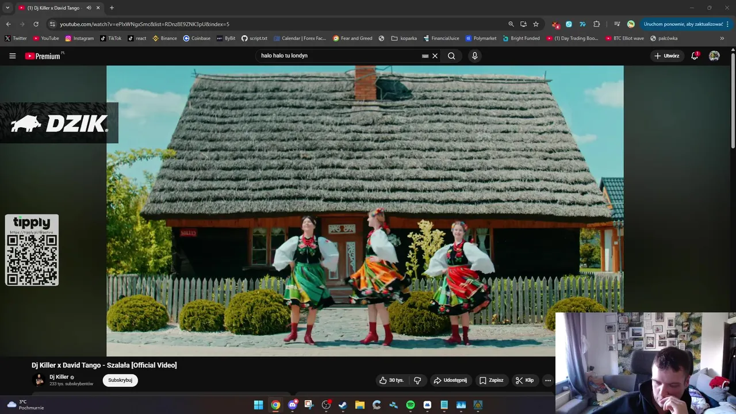Mute the tab via the speaker icon
This screenshot has height=414, width=736.
(x=89, y=7)
